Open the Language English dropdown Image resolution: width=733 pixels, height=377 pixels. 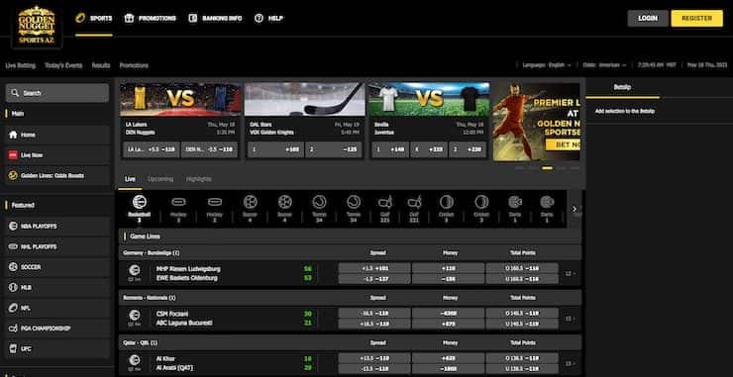point(547,65)
